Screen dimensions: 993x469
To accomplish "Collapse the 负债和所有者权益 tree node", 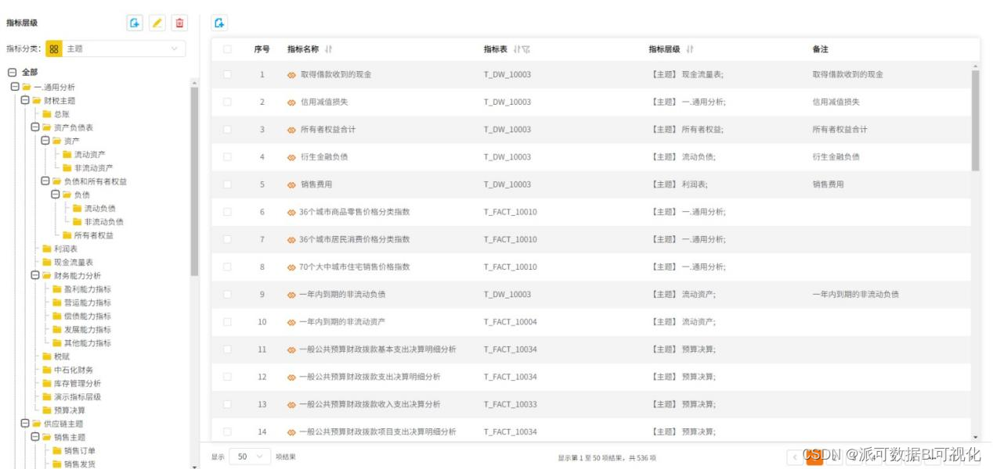I will (45, 181).
